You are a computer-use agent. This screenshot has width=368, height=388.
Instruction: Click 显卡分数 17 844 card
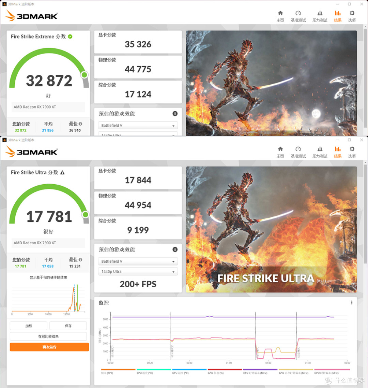138,178
